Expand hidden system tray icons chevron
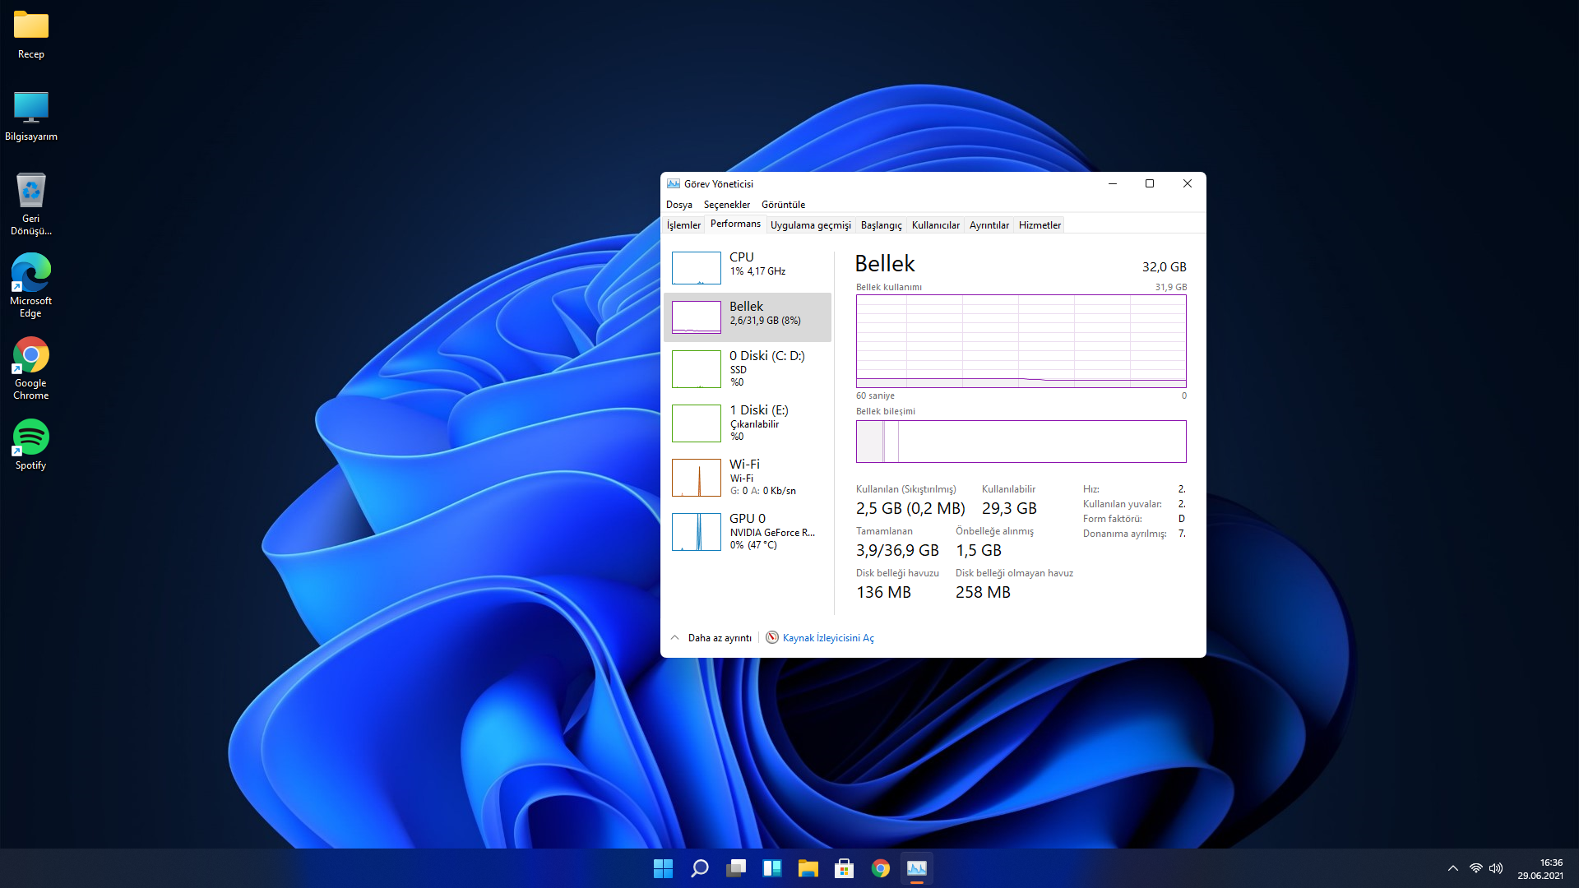The width and height of the screenshot is (1579, 888). (x=1453, y=868)
